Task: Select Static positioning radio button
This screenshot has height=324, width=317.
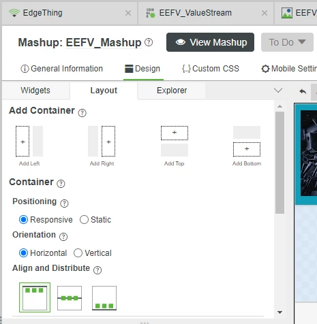Action: [x=84, y=220]
